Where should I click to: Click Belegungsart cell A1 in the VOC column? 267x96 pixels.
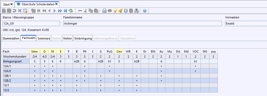point(195,61)
